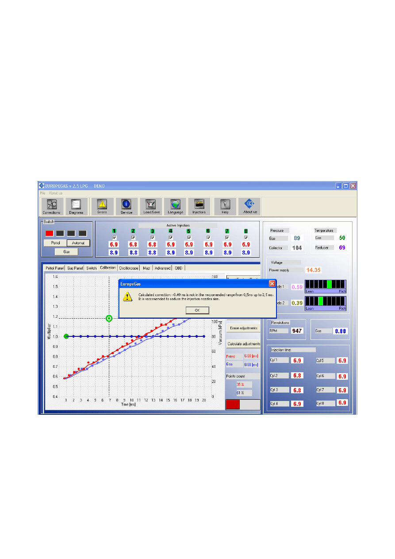Click the Load/Save toolbar icon
Image resolution: width=395 pixels, height=559 pixels.
tap(151, 206)
